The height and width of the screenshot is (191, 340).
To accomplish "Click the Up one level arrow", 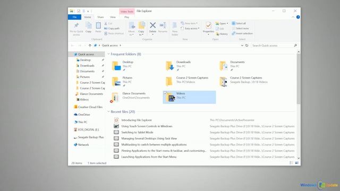I will pos(90,46).
